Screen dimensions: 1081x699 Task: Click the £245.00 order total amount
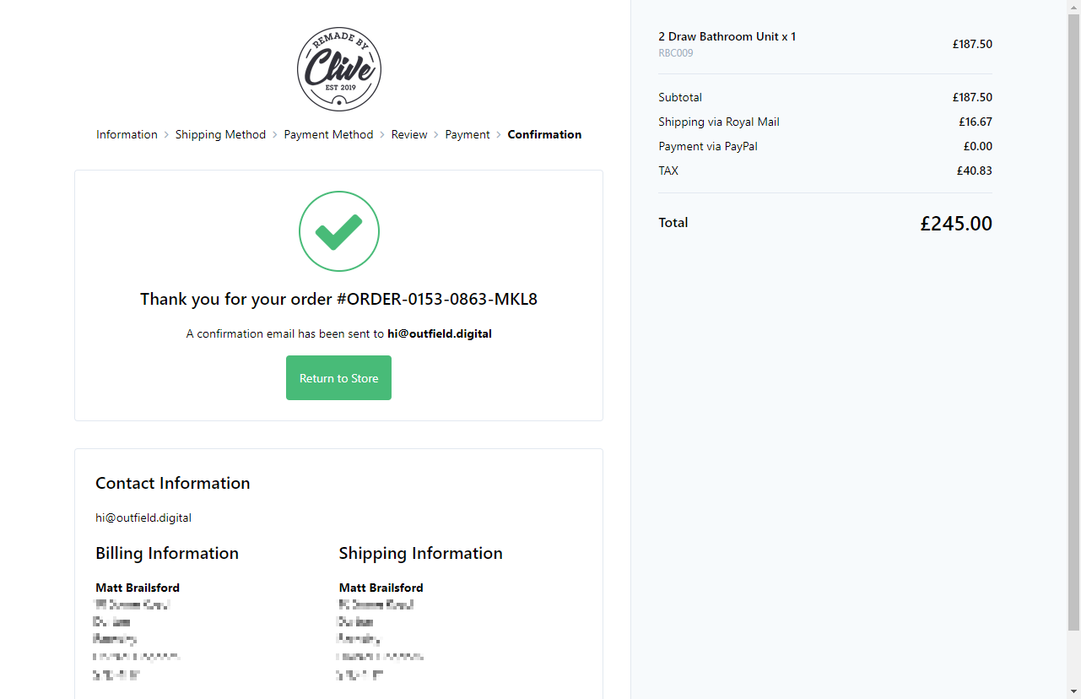coord(955,224)
